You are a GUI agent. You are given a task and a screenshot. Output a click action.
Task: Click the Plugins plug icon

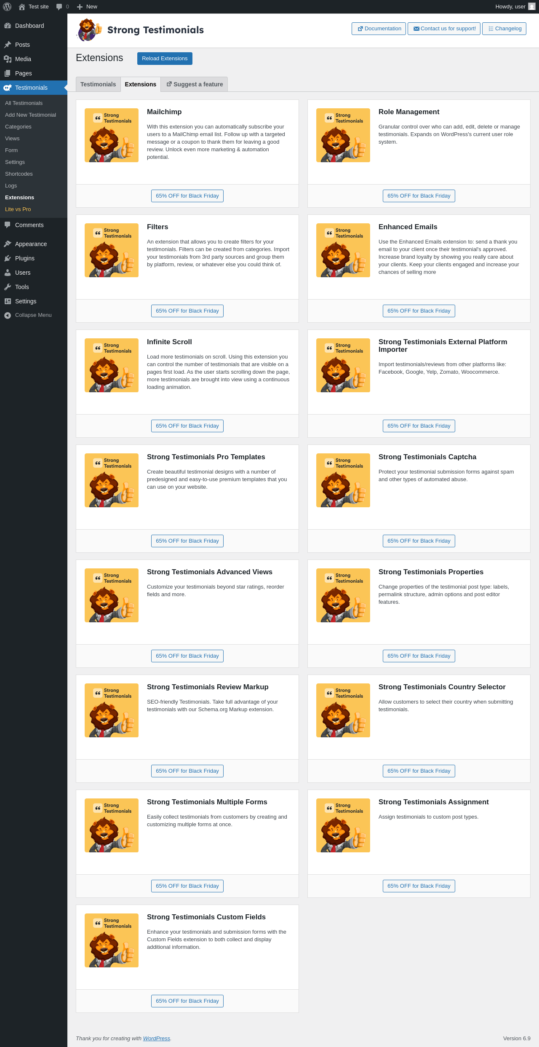(x=8, y=258)
